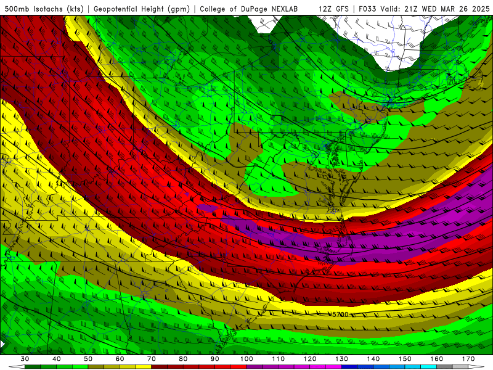493x370 pixels.
Task: Click the darkest green swatch starting the legend bar
Action: pyautogui.click(x=33, y=367)
